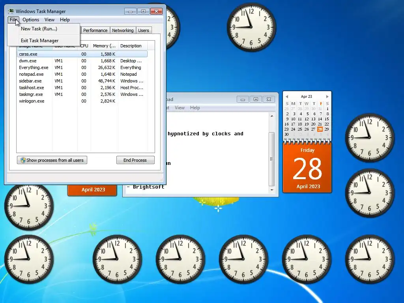404x303 pixels.
Task: Select the winlogon.exe process
Action: coord(82,101)
